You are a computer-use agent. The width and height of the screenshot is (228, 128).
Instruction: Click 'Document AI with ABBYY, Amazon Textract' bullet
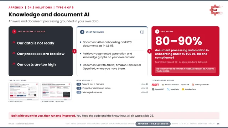tap(112, 67)
